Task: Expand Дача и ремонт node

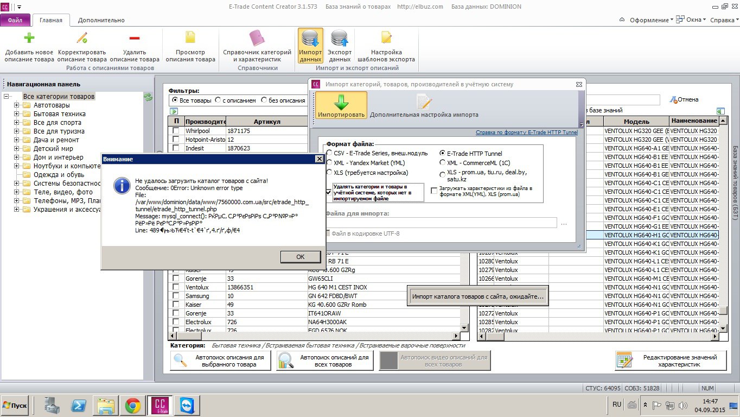Action: 17,140
